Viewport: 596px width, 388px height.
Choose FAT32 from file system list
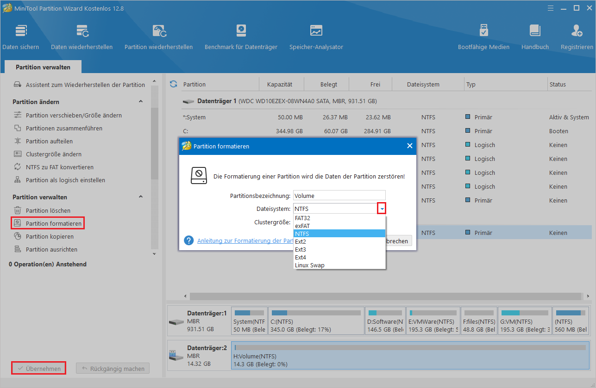coord(339,218)
